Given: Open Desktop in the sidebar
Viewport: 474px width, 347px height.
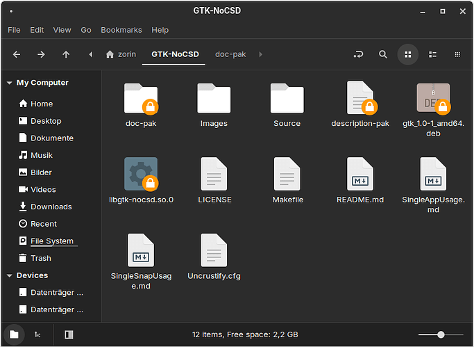Looking at the screenshot, I should click(x=40, y=121).
